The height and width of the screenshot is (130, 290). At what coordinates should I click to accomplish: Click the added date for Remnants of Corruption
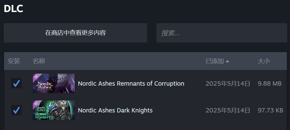tap(228, 83)
